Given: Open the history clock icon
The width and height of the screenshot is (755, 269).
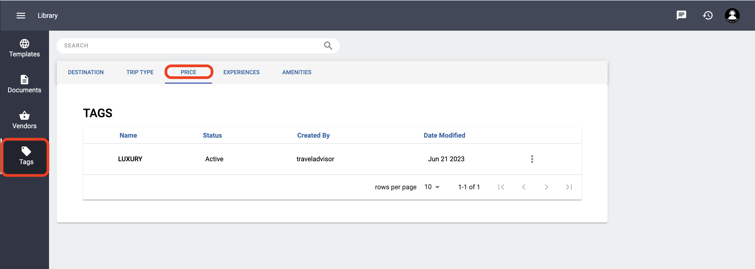Looking at the screenshot, I should point(708,15).
